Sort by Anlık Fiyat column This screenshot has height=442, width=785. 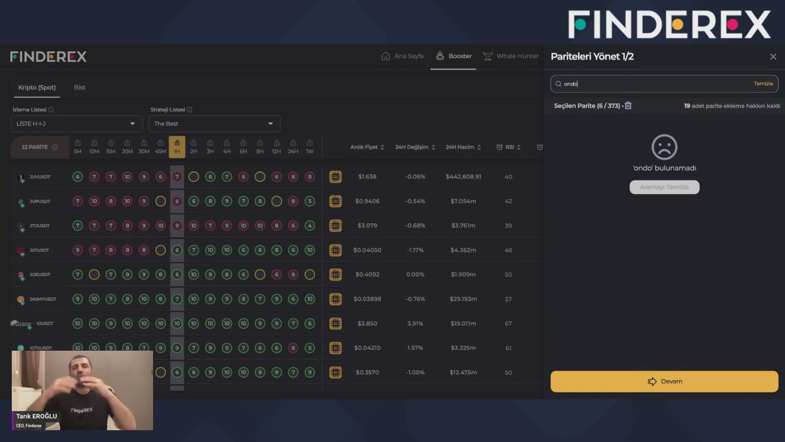(x=367, y=147)
